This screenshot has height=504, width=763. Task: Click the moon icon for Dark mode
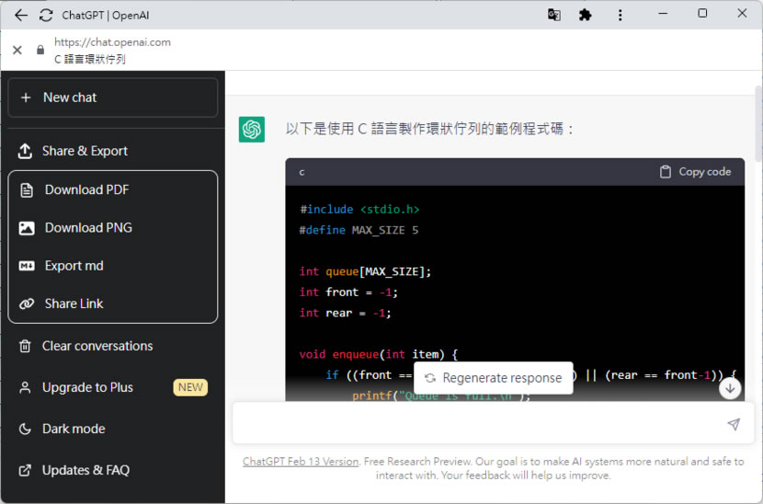(25, 429)
